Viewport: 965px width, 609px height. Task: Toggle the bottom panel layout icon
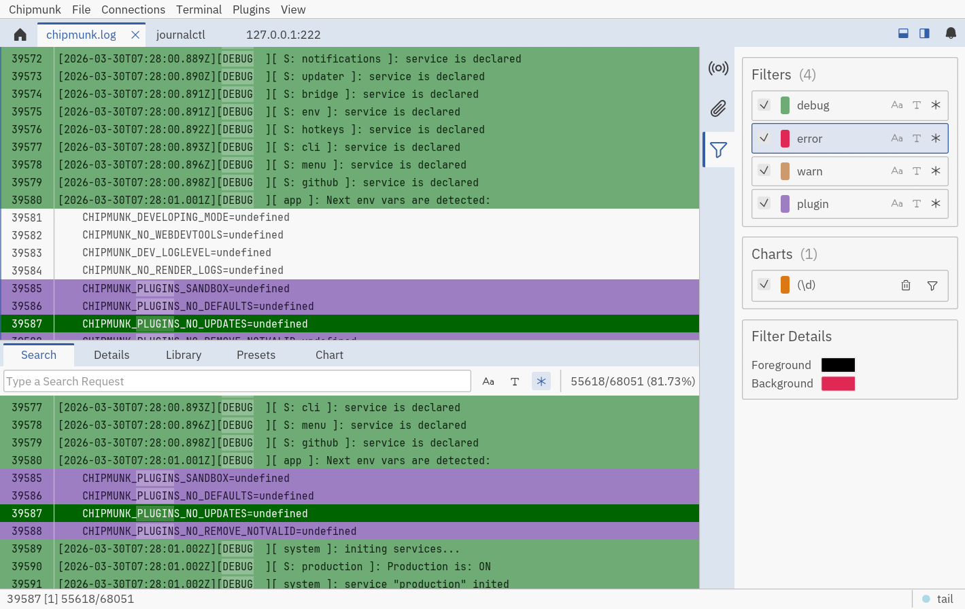point(903,33)
